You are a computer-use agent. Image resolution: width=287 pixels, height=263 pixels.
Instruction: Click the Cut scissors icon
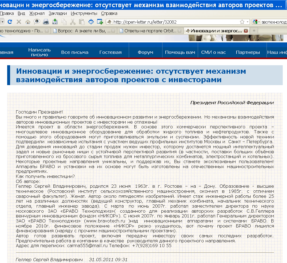click(x=73, y=22)
